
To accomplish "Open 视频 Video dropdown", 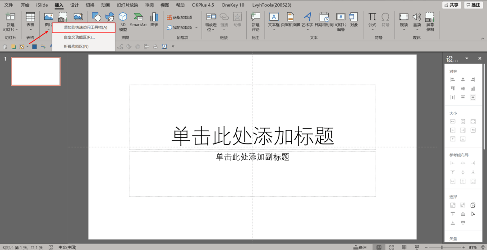I will coord(404,22).
